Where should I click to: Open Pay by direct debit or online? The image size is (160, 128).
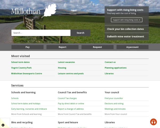71,103
